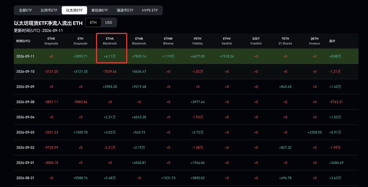Click the +6.11万 ETHA value

pos(110,56)
